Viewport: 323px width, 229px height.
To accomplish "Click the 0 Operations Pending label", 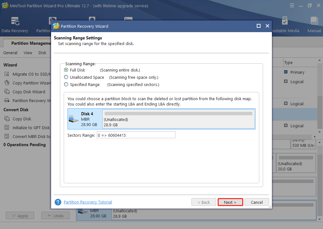I will tap(25, 145).
